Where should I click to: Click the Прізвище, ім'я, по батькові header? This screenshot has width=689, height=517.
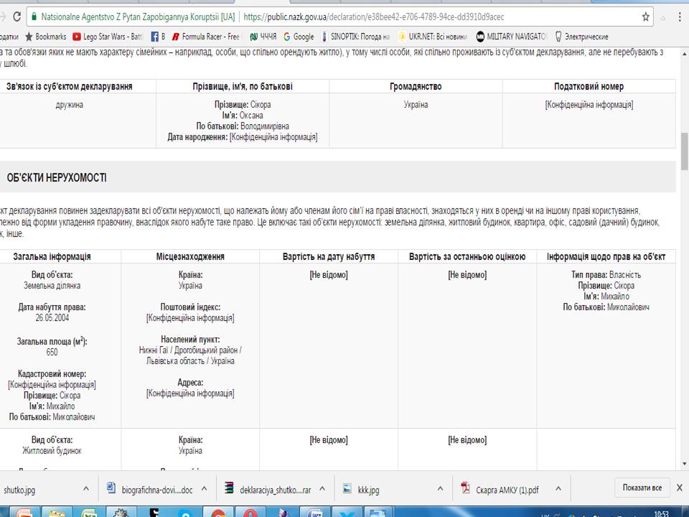(x=243, y=87)
